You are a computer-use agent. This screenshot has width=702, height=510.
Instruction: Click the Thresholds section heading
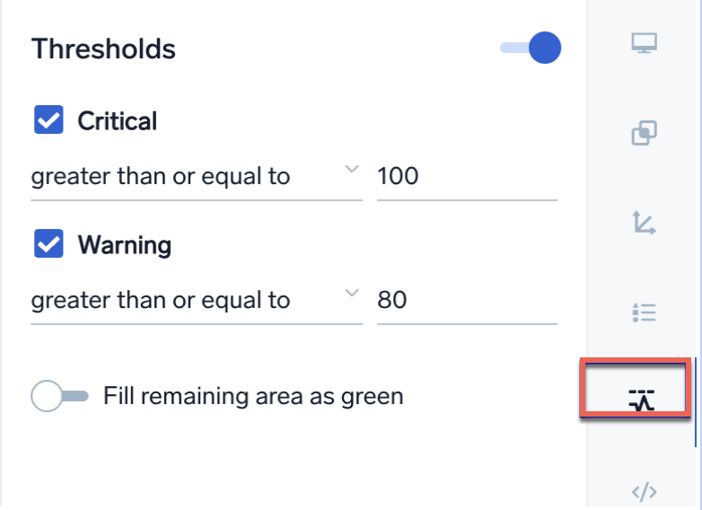tap(103, 48)
